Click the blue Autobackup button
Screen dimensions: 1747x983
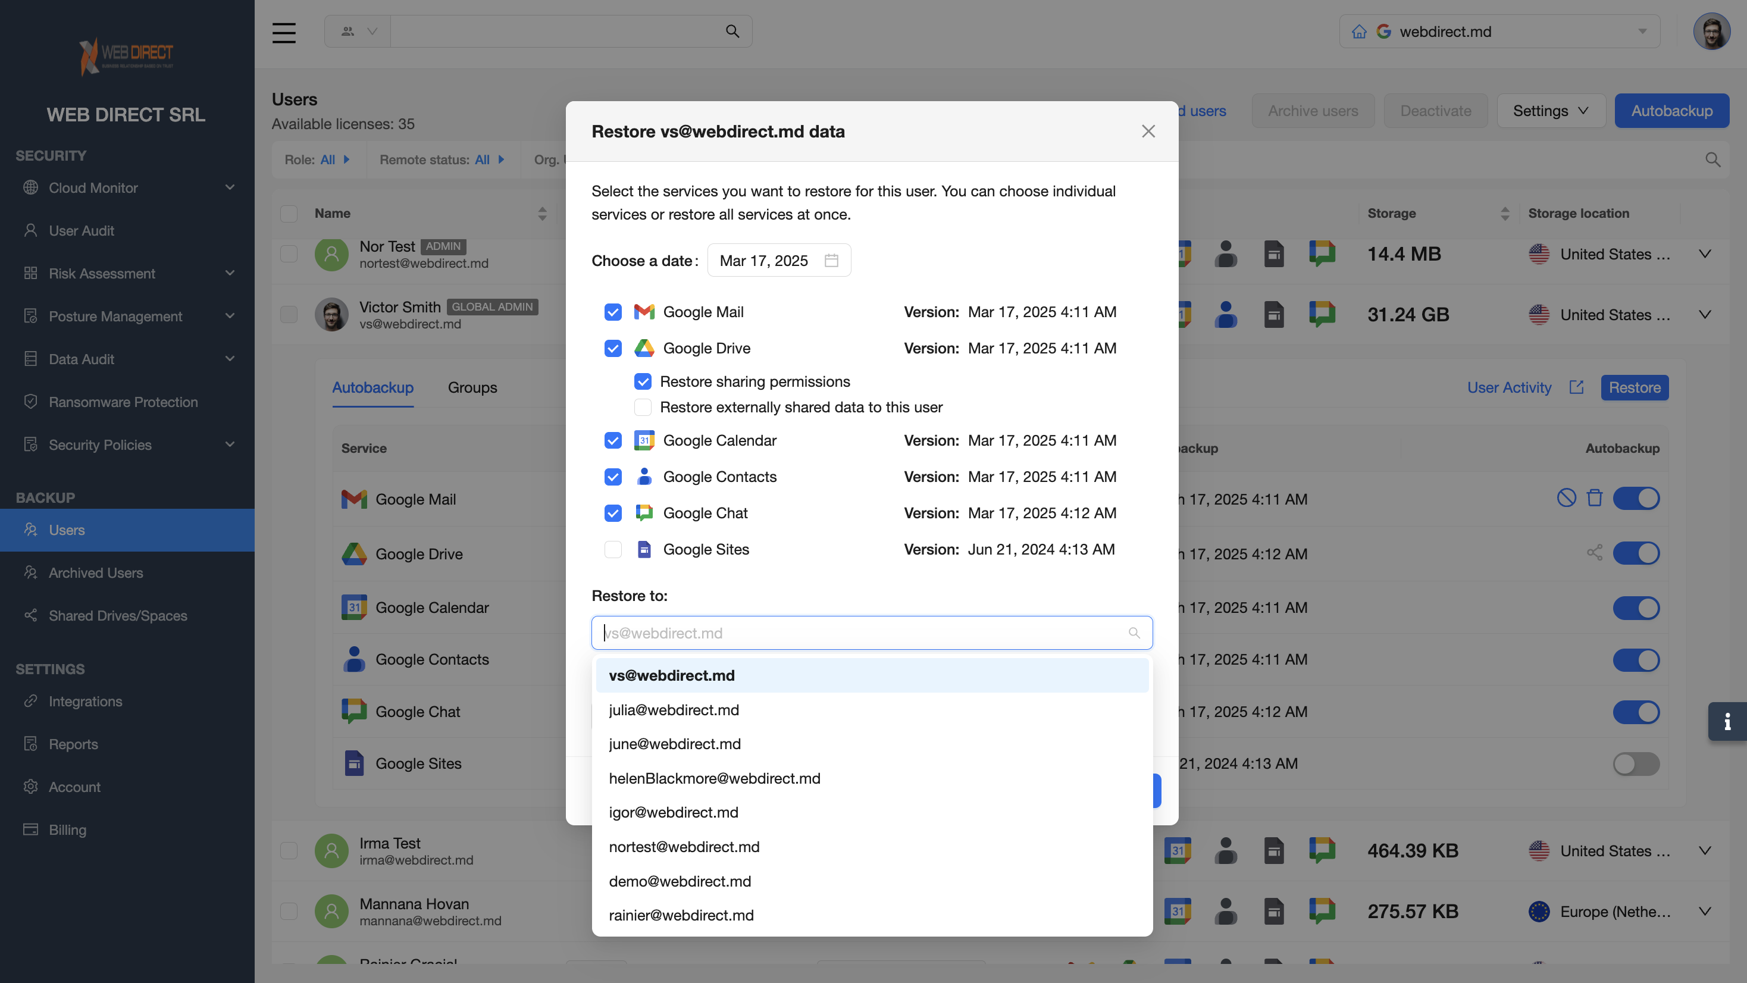pos(1671,111)
